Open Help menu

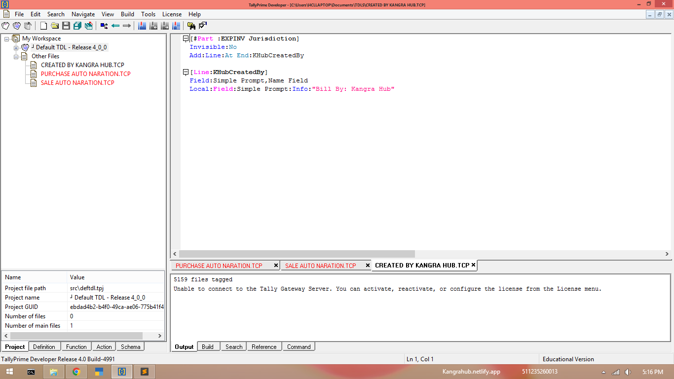click(x=194, y=14)
